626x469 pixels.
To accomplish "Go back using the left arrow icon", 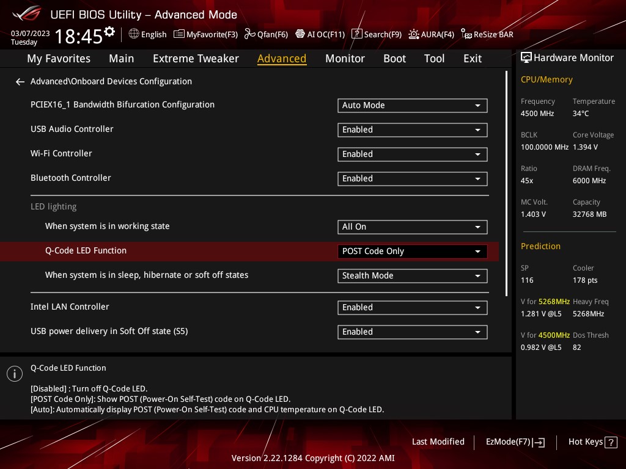I will coord(20,82).
